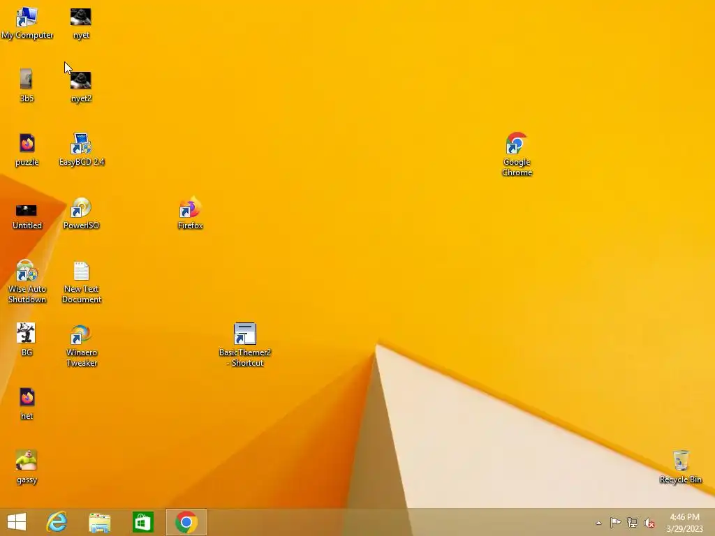Launch Internet Explorer from the taskbar
This screenshot has height=536, width=715.
[57, 522]
